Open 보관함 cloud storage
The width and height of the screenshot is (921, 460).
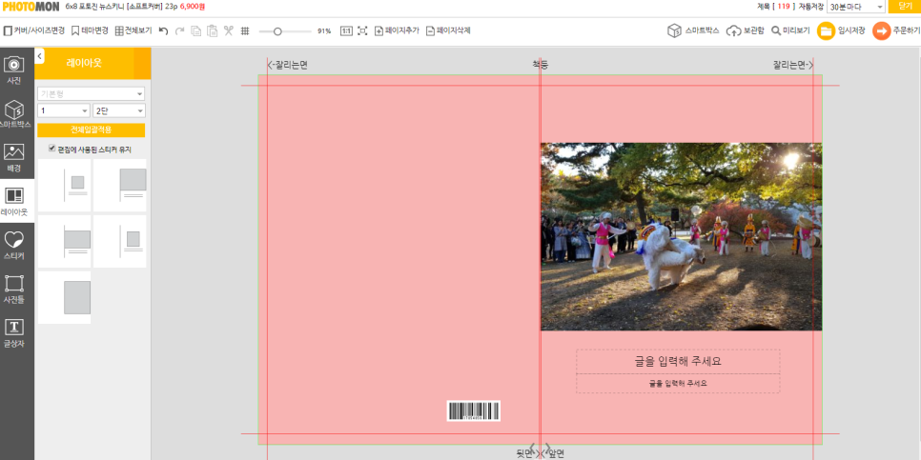point(746,30)
